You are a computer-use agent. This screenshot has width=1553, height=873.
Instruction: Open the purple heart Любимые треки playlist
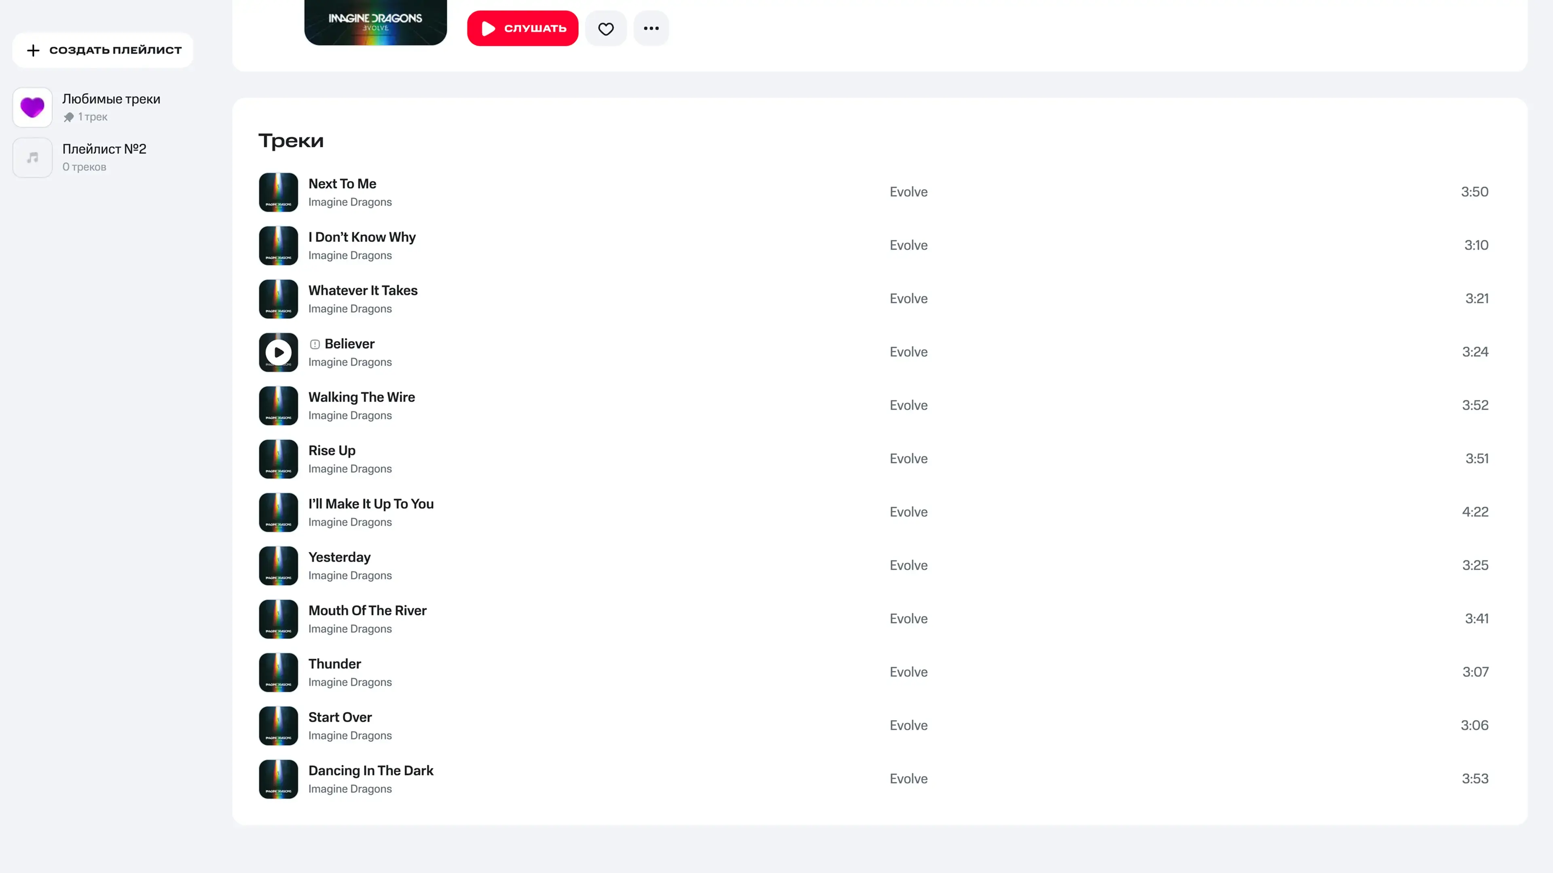coord(32,107)
